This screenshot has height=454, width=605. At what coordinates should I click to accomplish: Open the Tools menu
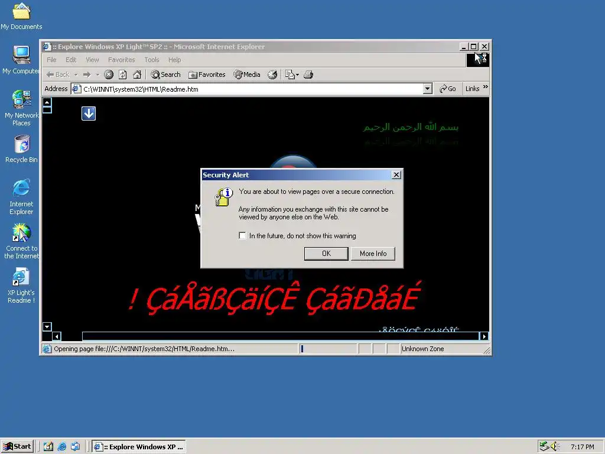152,60
